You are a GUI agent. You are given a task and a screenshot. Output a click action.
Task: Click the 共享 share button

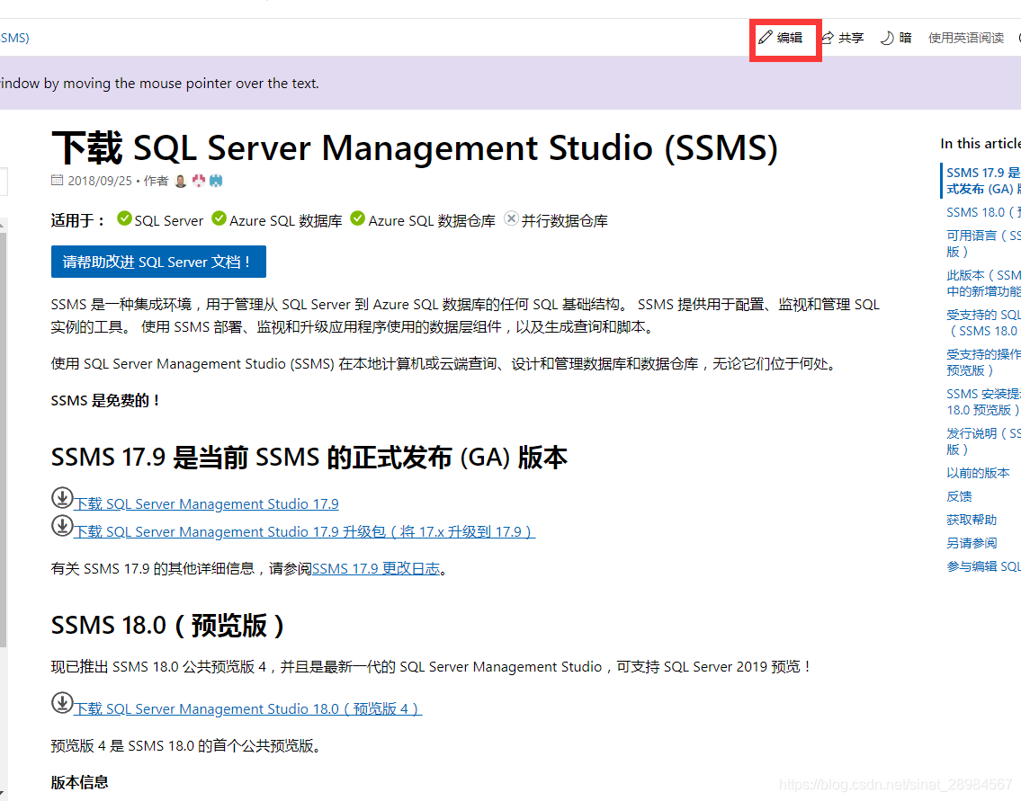click(x=842, y=38)
